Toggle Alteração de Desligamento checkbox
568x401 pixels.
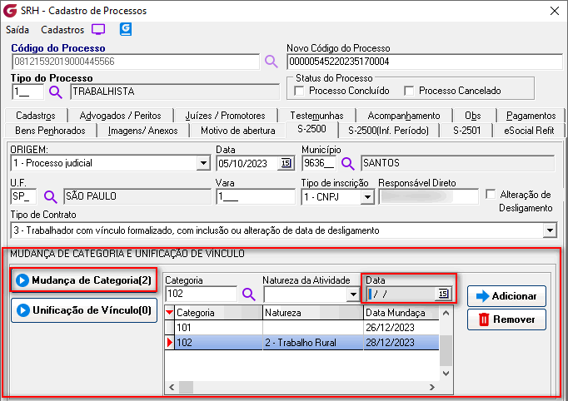pos(491,195)
